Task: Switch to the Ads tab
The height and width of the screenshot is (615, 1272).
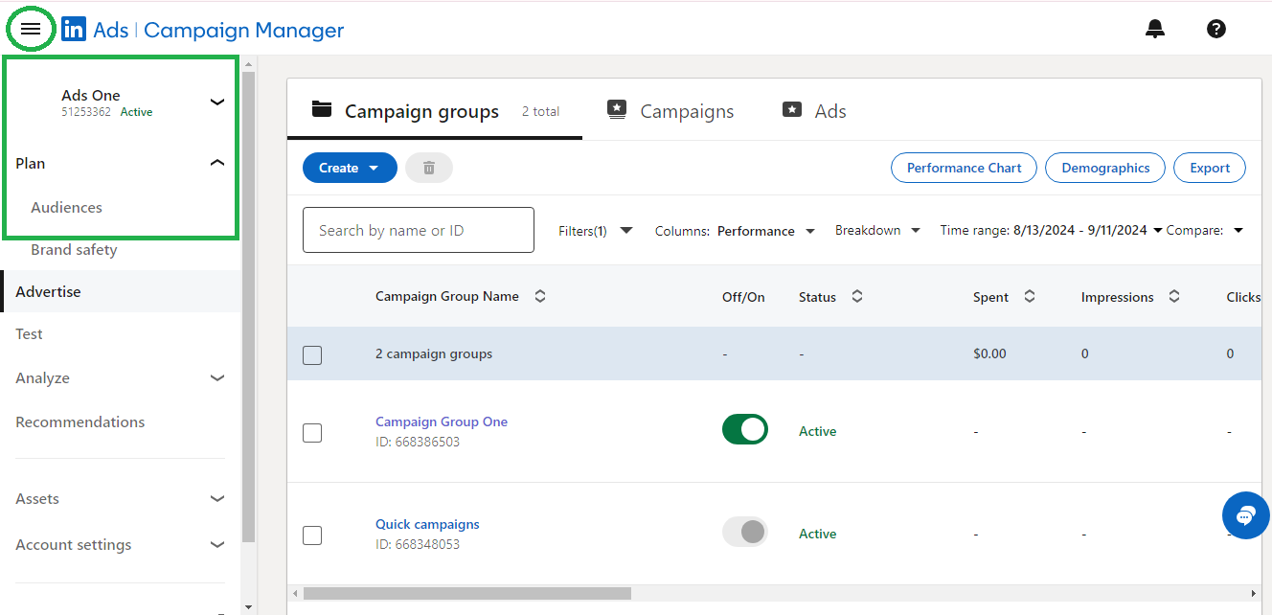Action: (814, 111)
